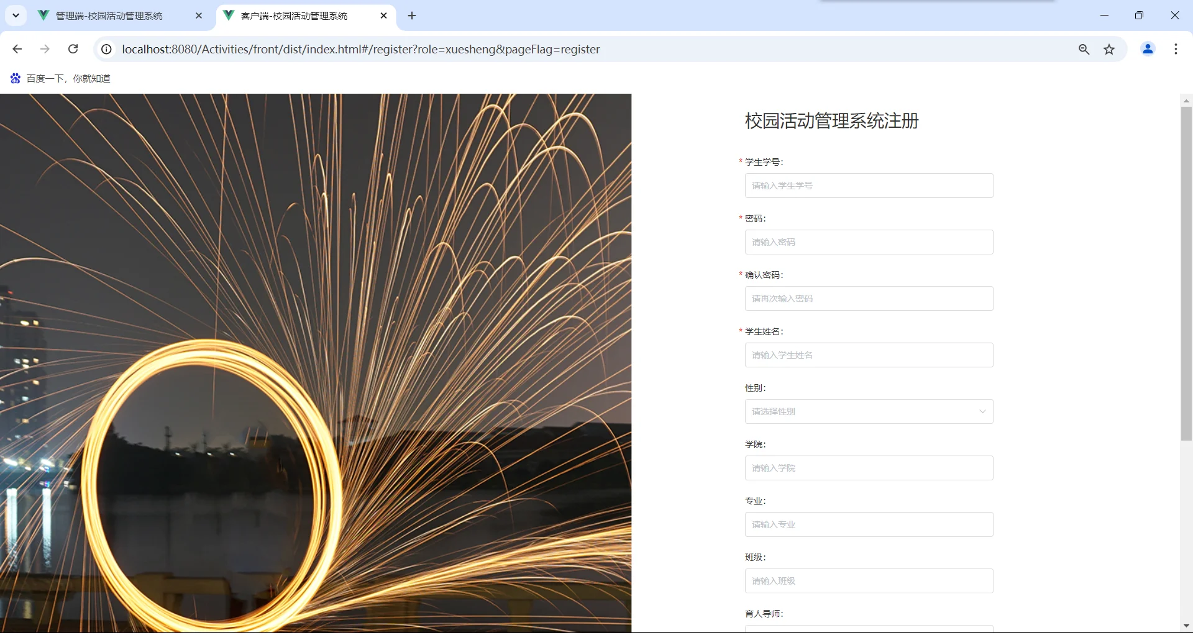Click the Baidu favicon on the bookmarks bar
This screenshot has height=633, width=1193.
coord(15,78)
